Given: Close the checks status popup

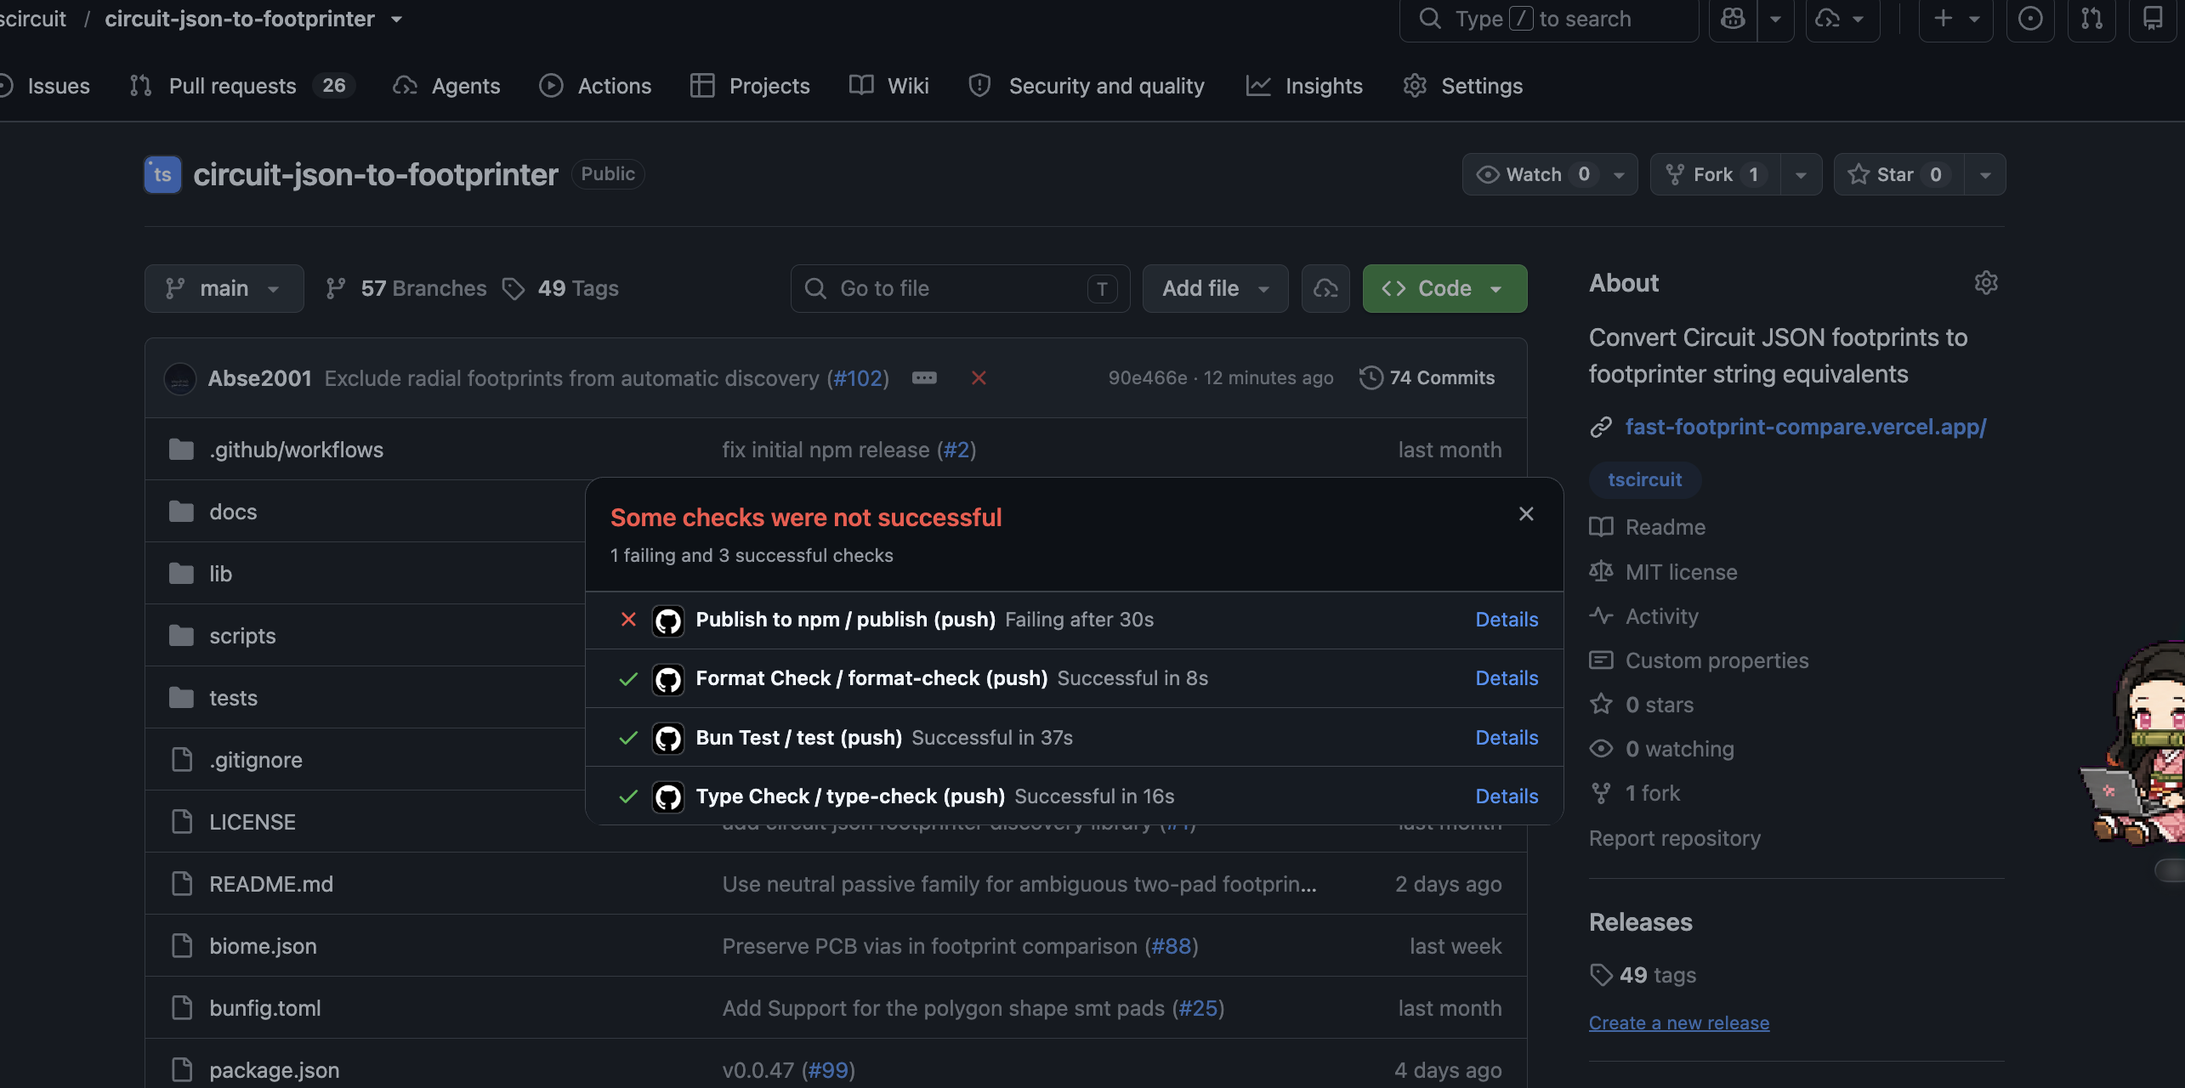Looking at the screenshot, I should [x=1526, y=514].
